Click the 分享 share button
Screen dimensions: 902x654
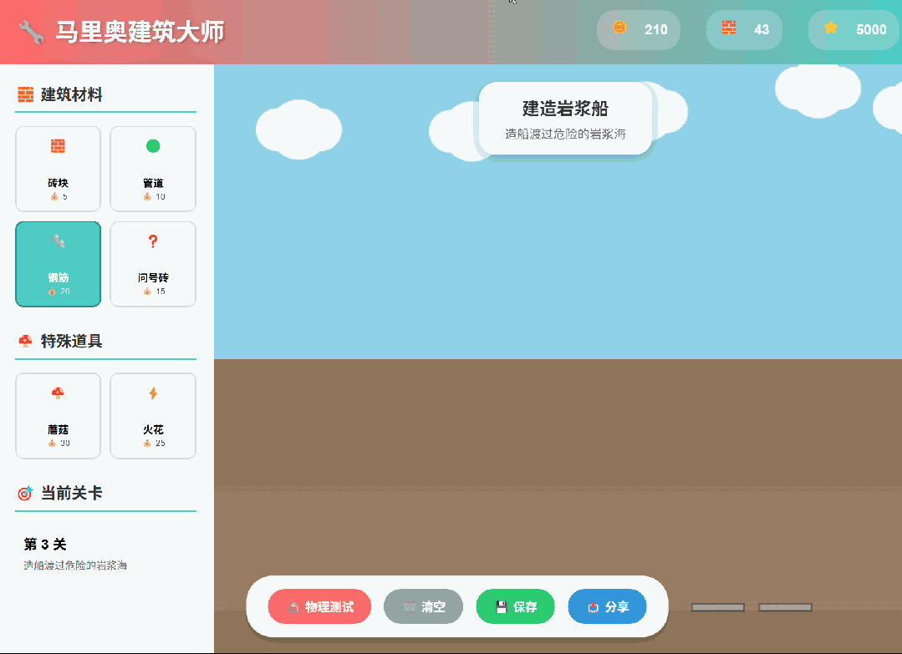point(608,606)
